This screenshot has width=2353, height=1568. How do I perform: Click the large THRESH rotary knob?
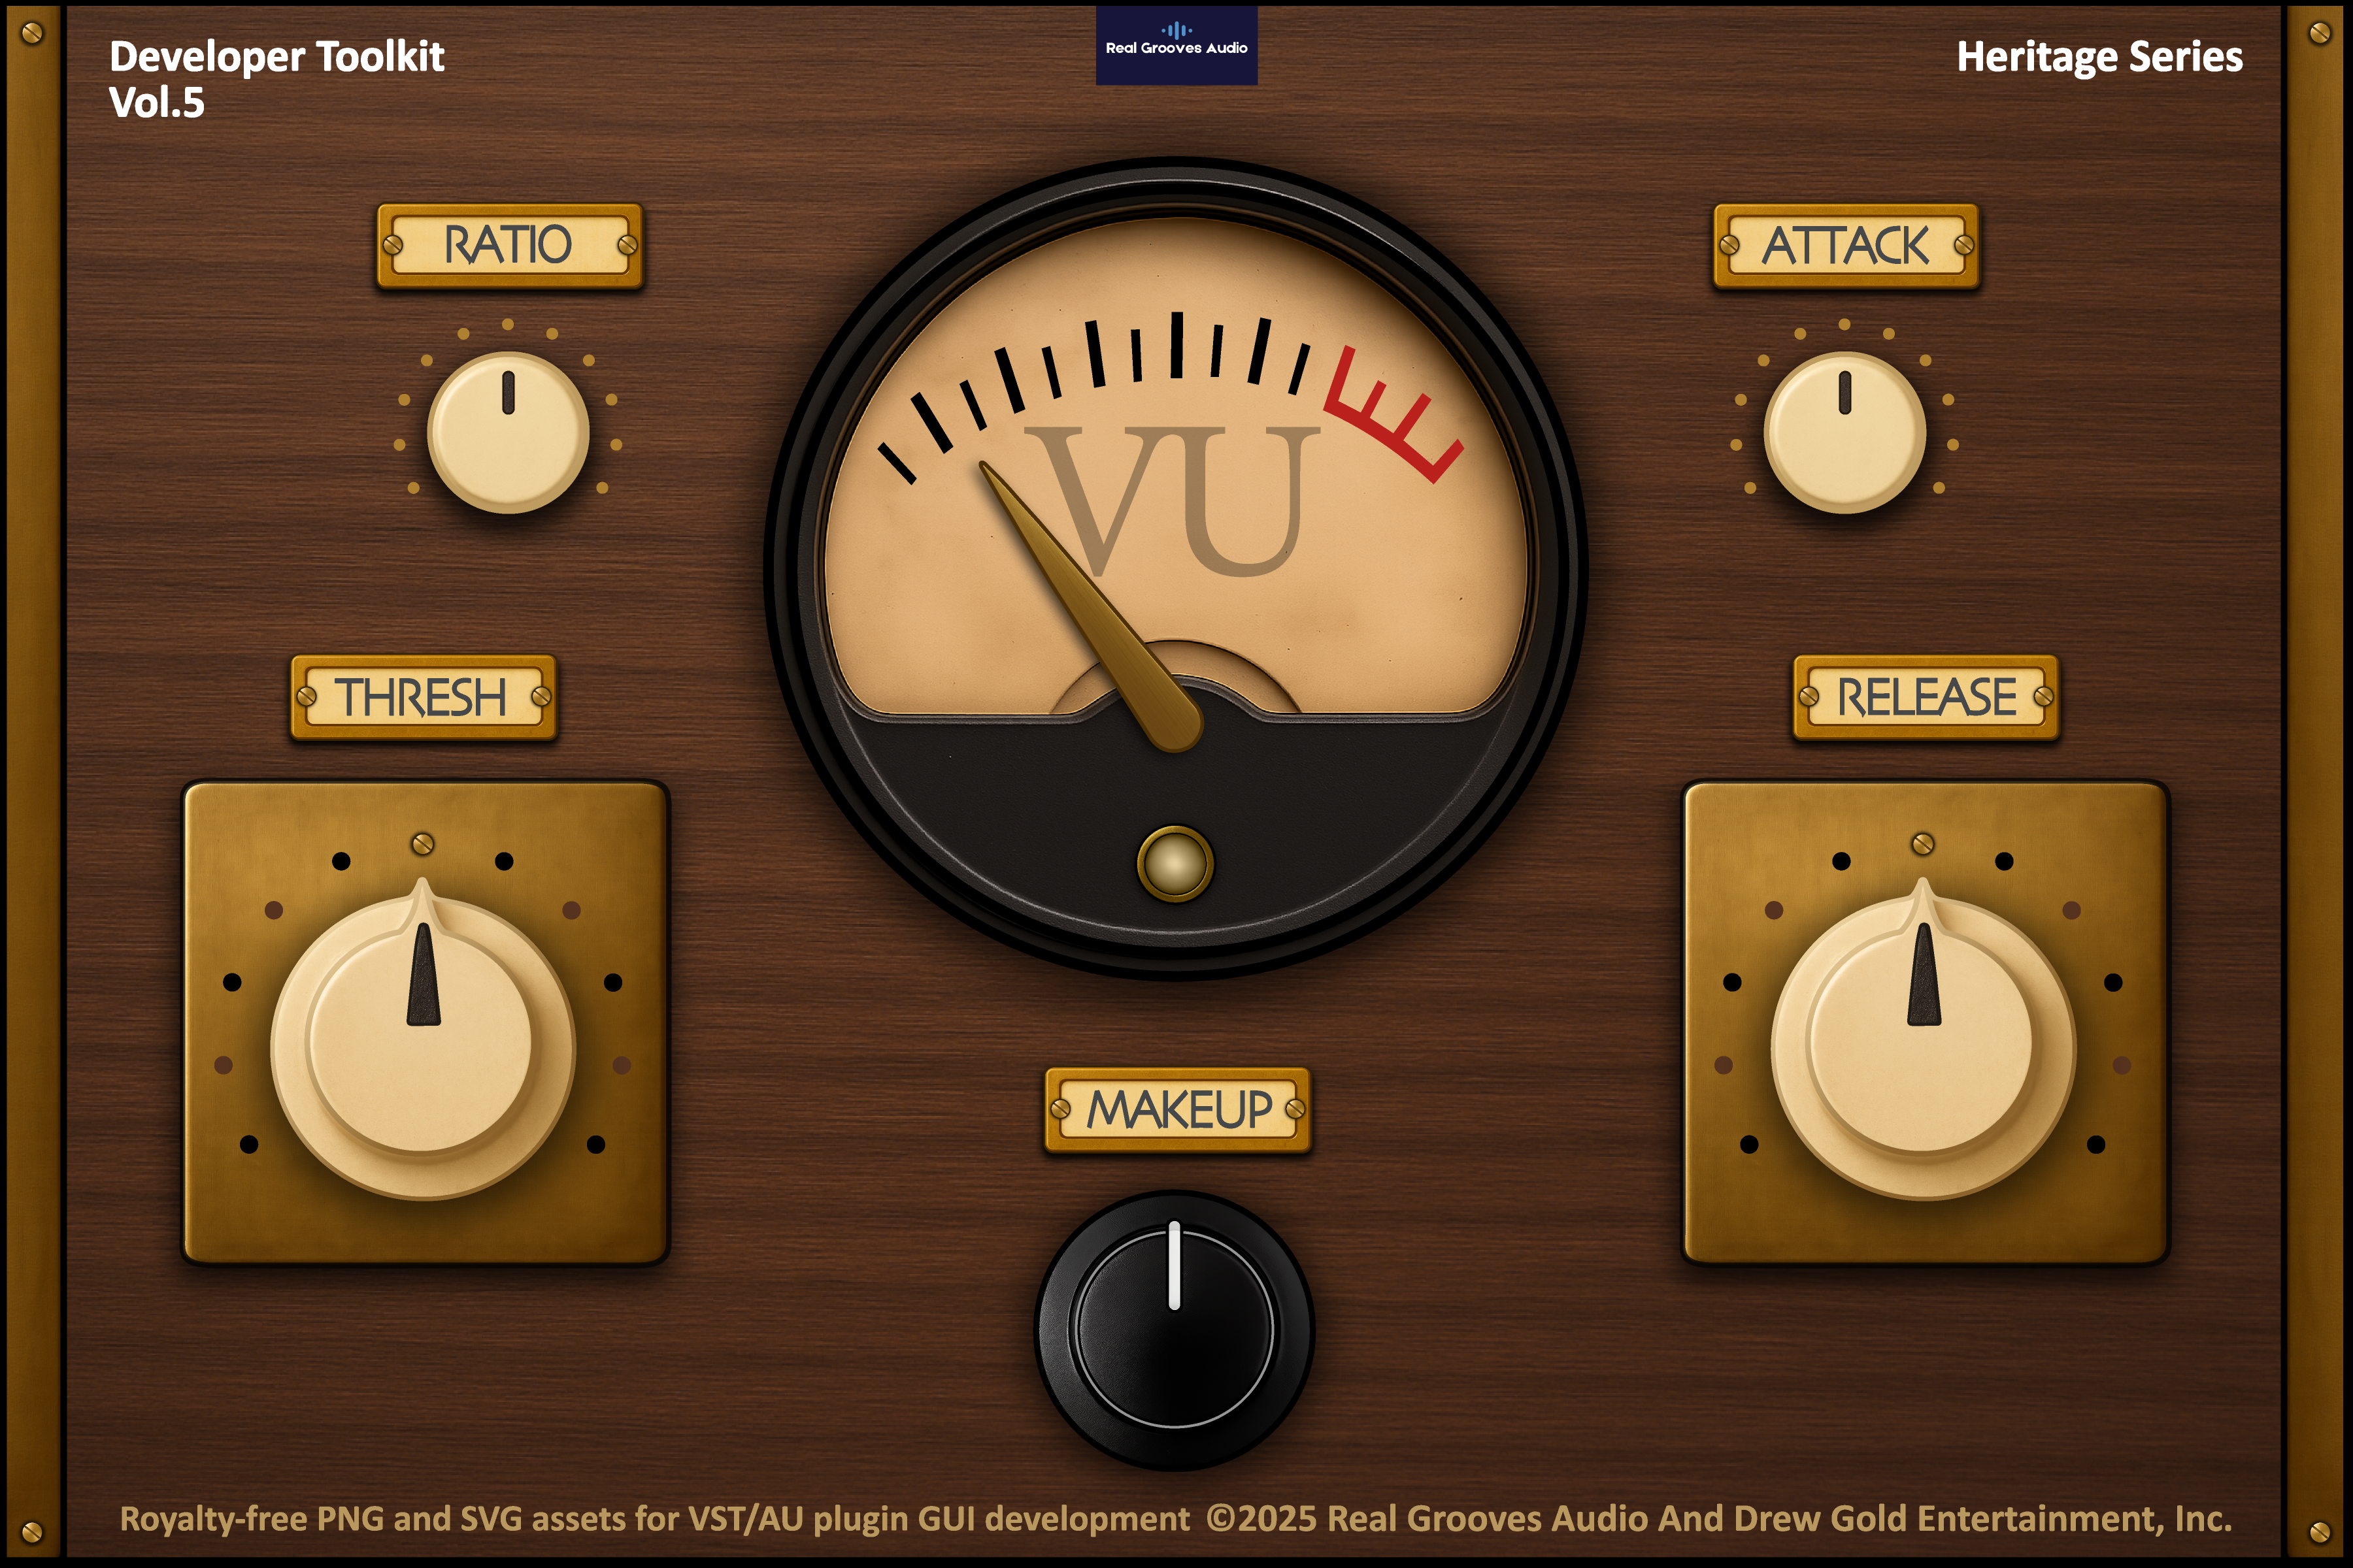coord(423,1040)
